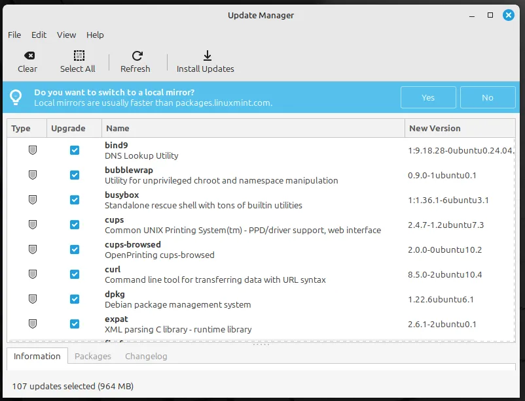525x401 pixels.
Task: Sort list by Name column header
Action: pos(253,129)
